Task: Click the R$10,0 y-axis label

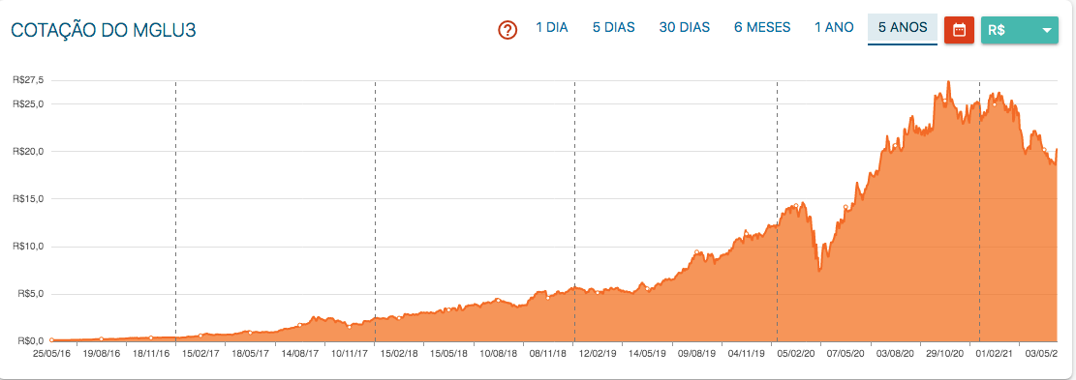Action: [28, 247]
